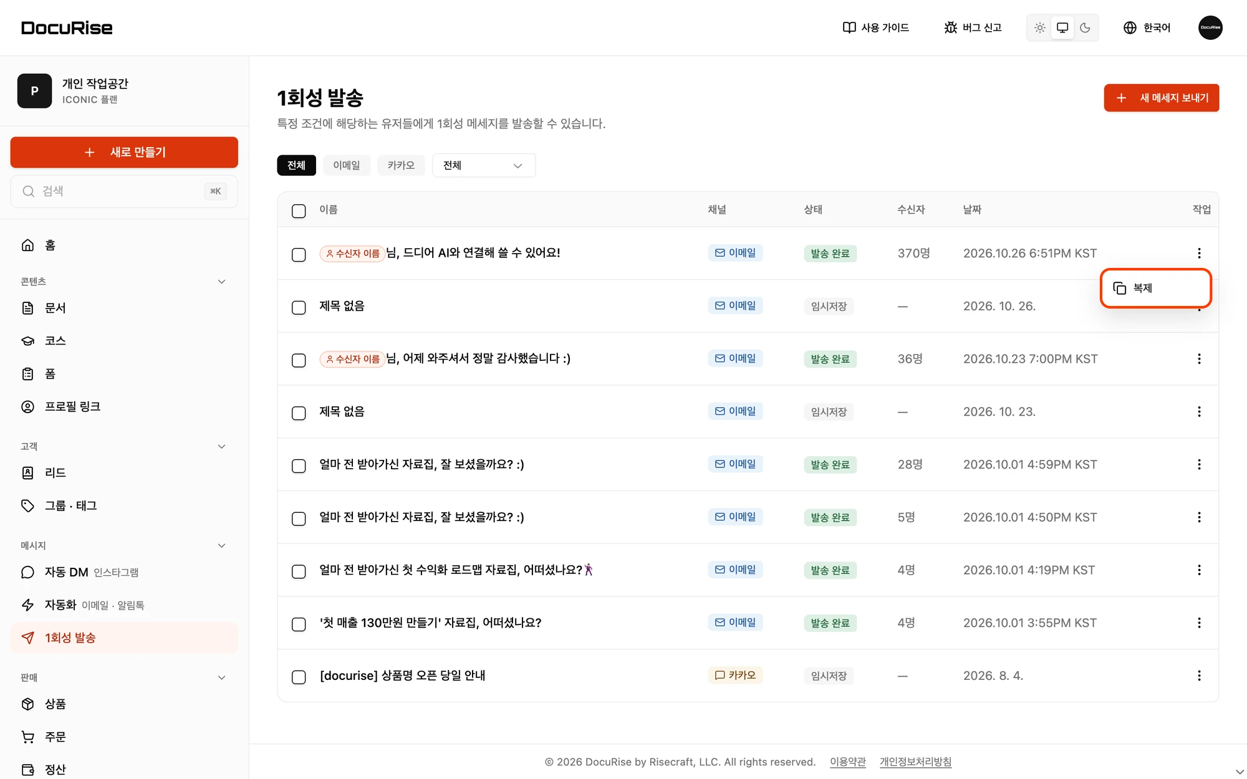Open the 이용약관 footer link
This screenshot has width=1247, height=779.
(x=848, y=762)
